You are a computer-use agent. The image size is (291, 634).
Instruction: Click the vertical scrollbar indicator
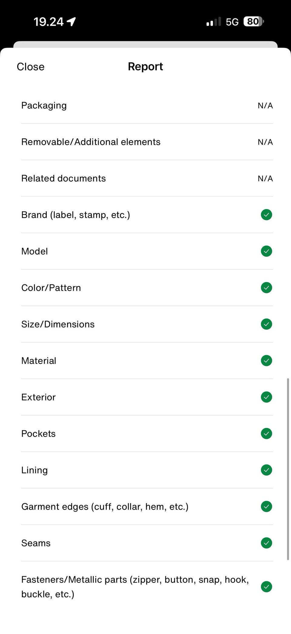(x=288, y=469)
